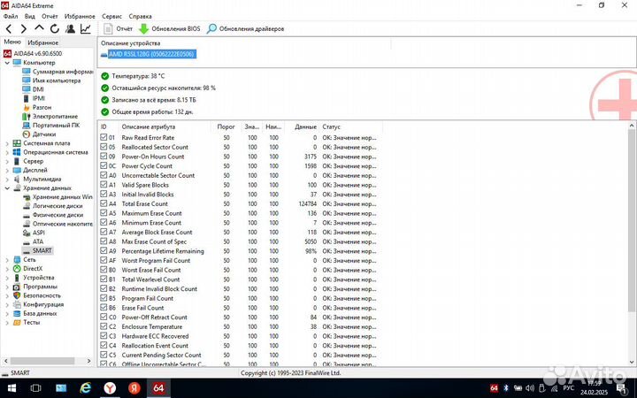Open the Разгон overclock tree item
The height and width of the screenshot is (398, 637).
37,107
